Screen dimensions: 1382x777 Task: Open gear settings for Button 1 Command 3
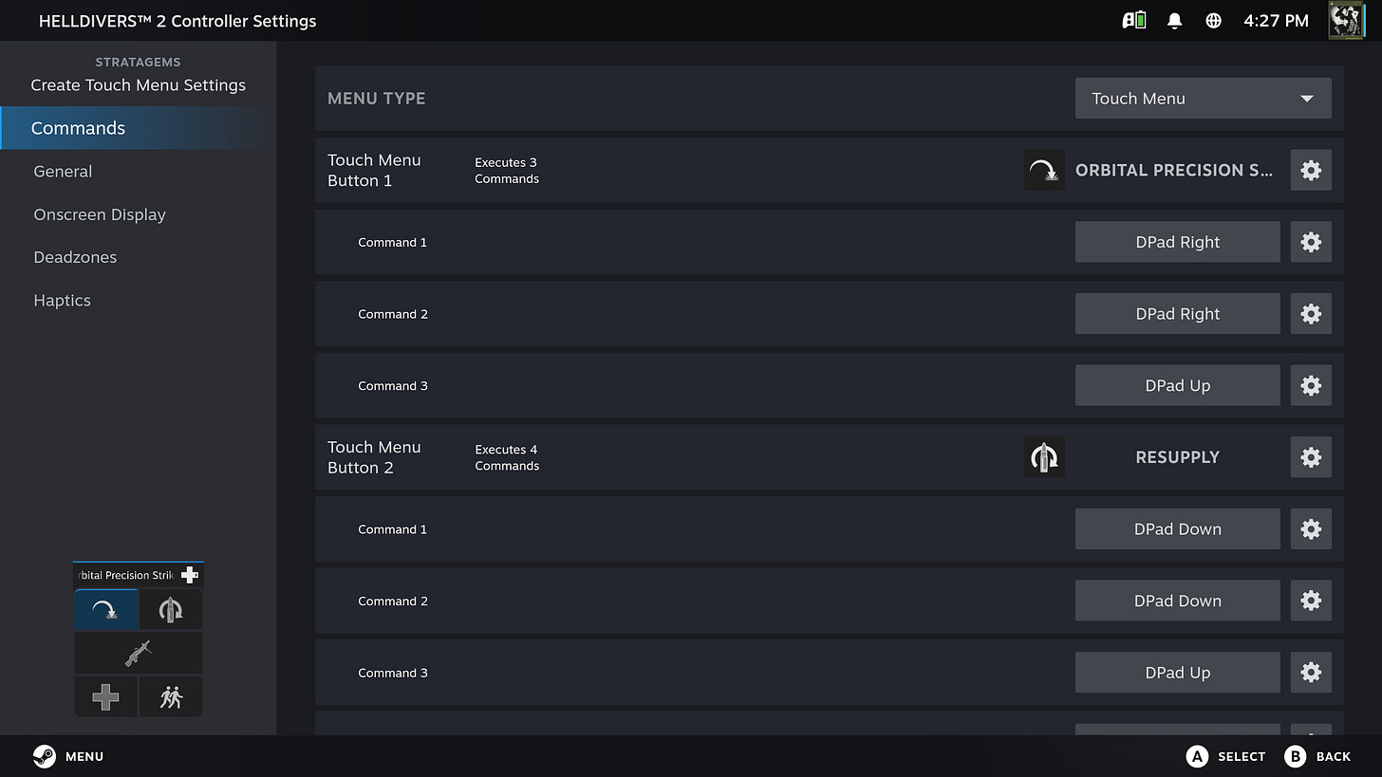click(x=1311, y=385)
